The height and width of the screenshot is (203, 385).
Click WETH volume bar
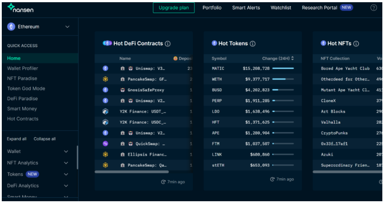(283, 79)
